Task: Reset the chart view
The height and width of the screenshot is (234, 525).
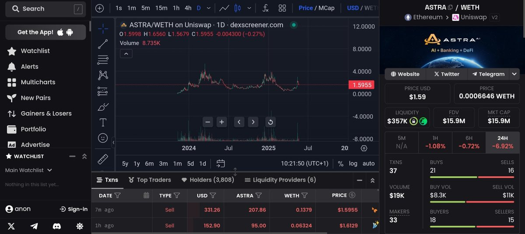Action: [x=270, y=122]
